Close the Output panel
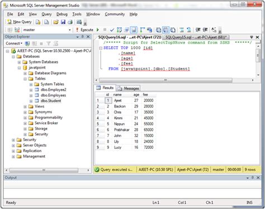This screenshot has width=265, height=209. coord(258,178)
